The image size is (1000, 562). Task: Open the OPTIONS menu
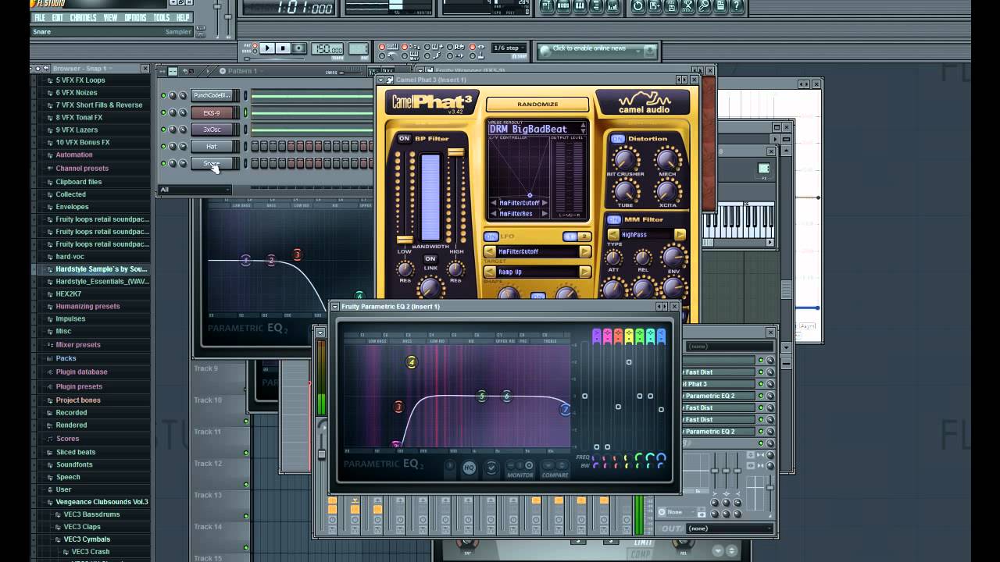(x=135, y=17)
